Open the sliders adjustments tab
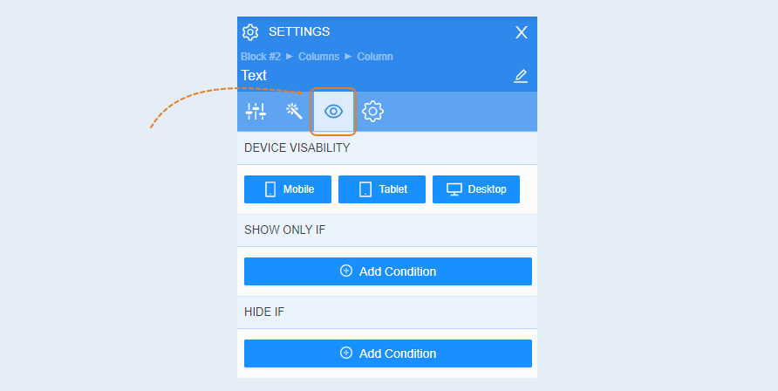Viewport: 778px width, 391px height. point(256,111)
